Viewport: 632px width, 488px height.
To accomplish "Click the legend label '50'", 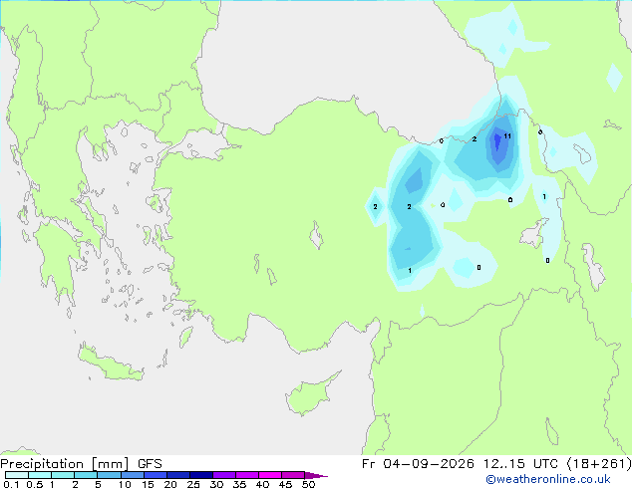I will coord(308,484).
